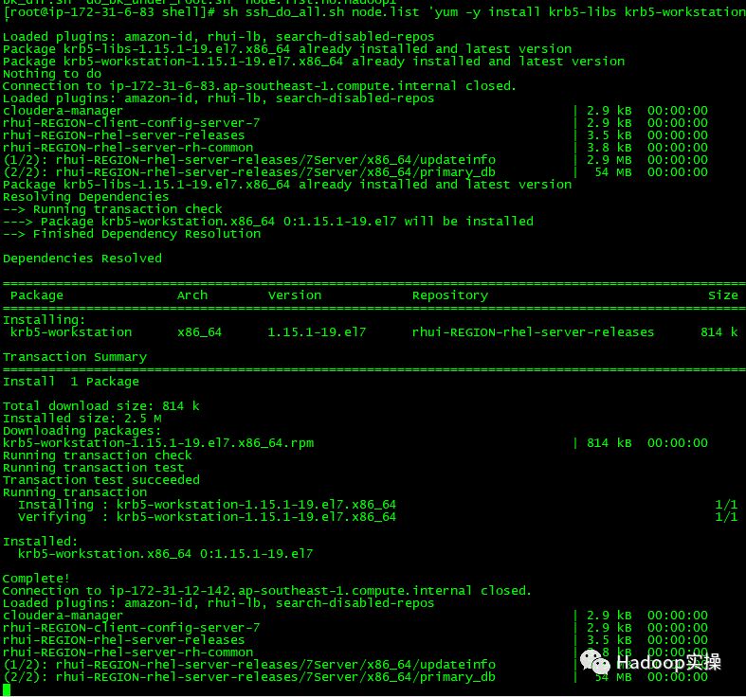Click the 'Transaction test succeeded' line
The width and height of the screenshot is (746, 697).
(x=101, y=480)
